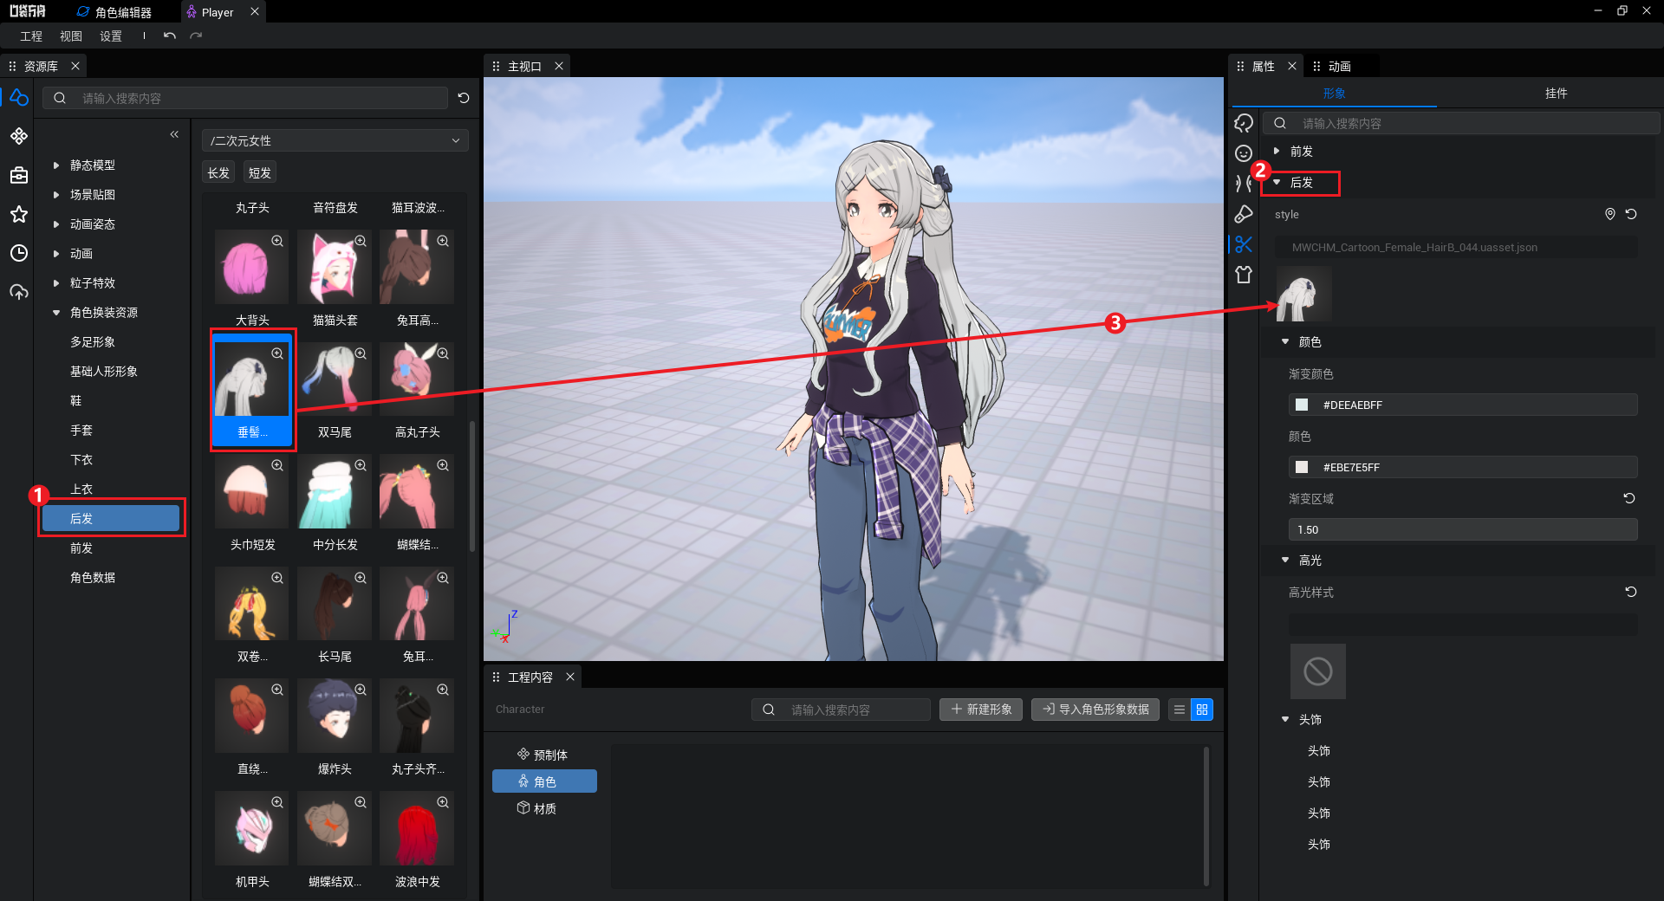Reset the 渐变区域 value
This screenshot has width=1664, height=901.
coord(1629,498)
